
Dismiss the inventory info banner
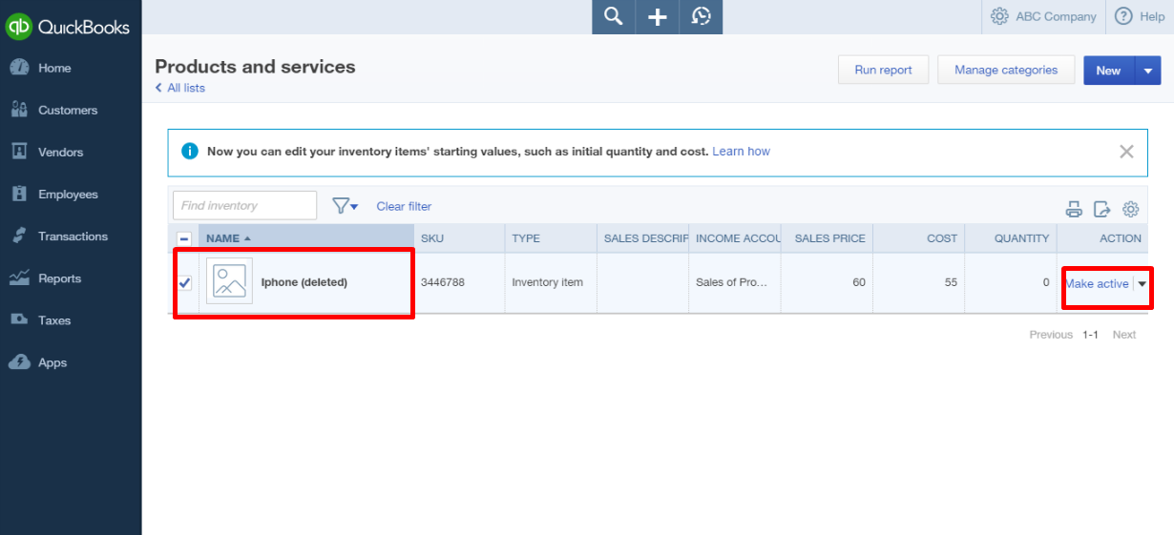coord(1126,152)
